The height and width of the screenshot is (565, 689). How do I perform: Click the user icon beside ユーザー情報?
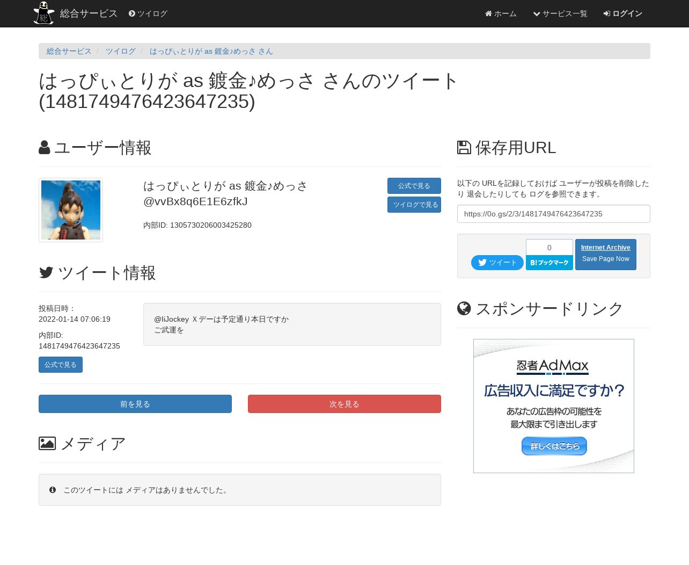pos(45,148)
